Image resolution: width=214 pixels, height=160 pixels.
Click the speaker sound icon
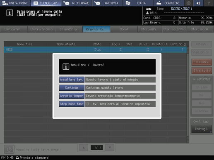(x=198, y=3)
